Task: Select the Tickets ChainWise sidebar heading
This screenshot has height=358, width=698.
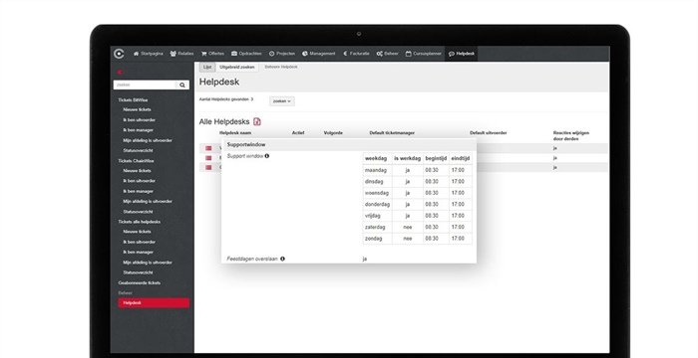Action: pyautogui.click(x=136, y=161)
